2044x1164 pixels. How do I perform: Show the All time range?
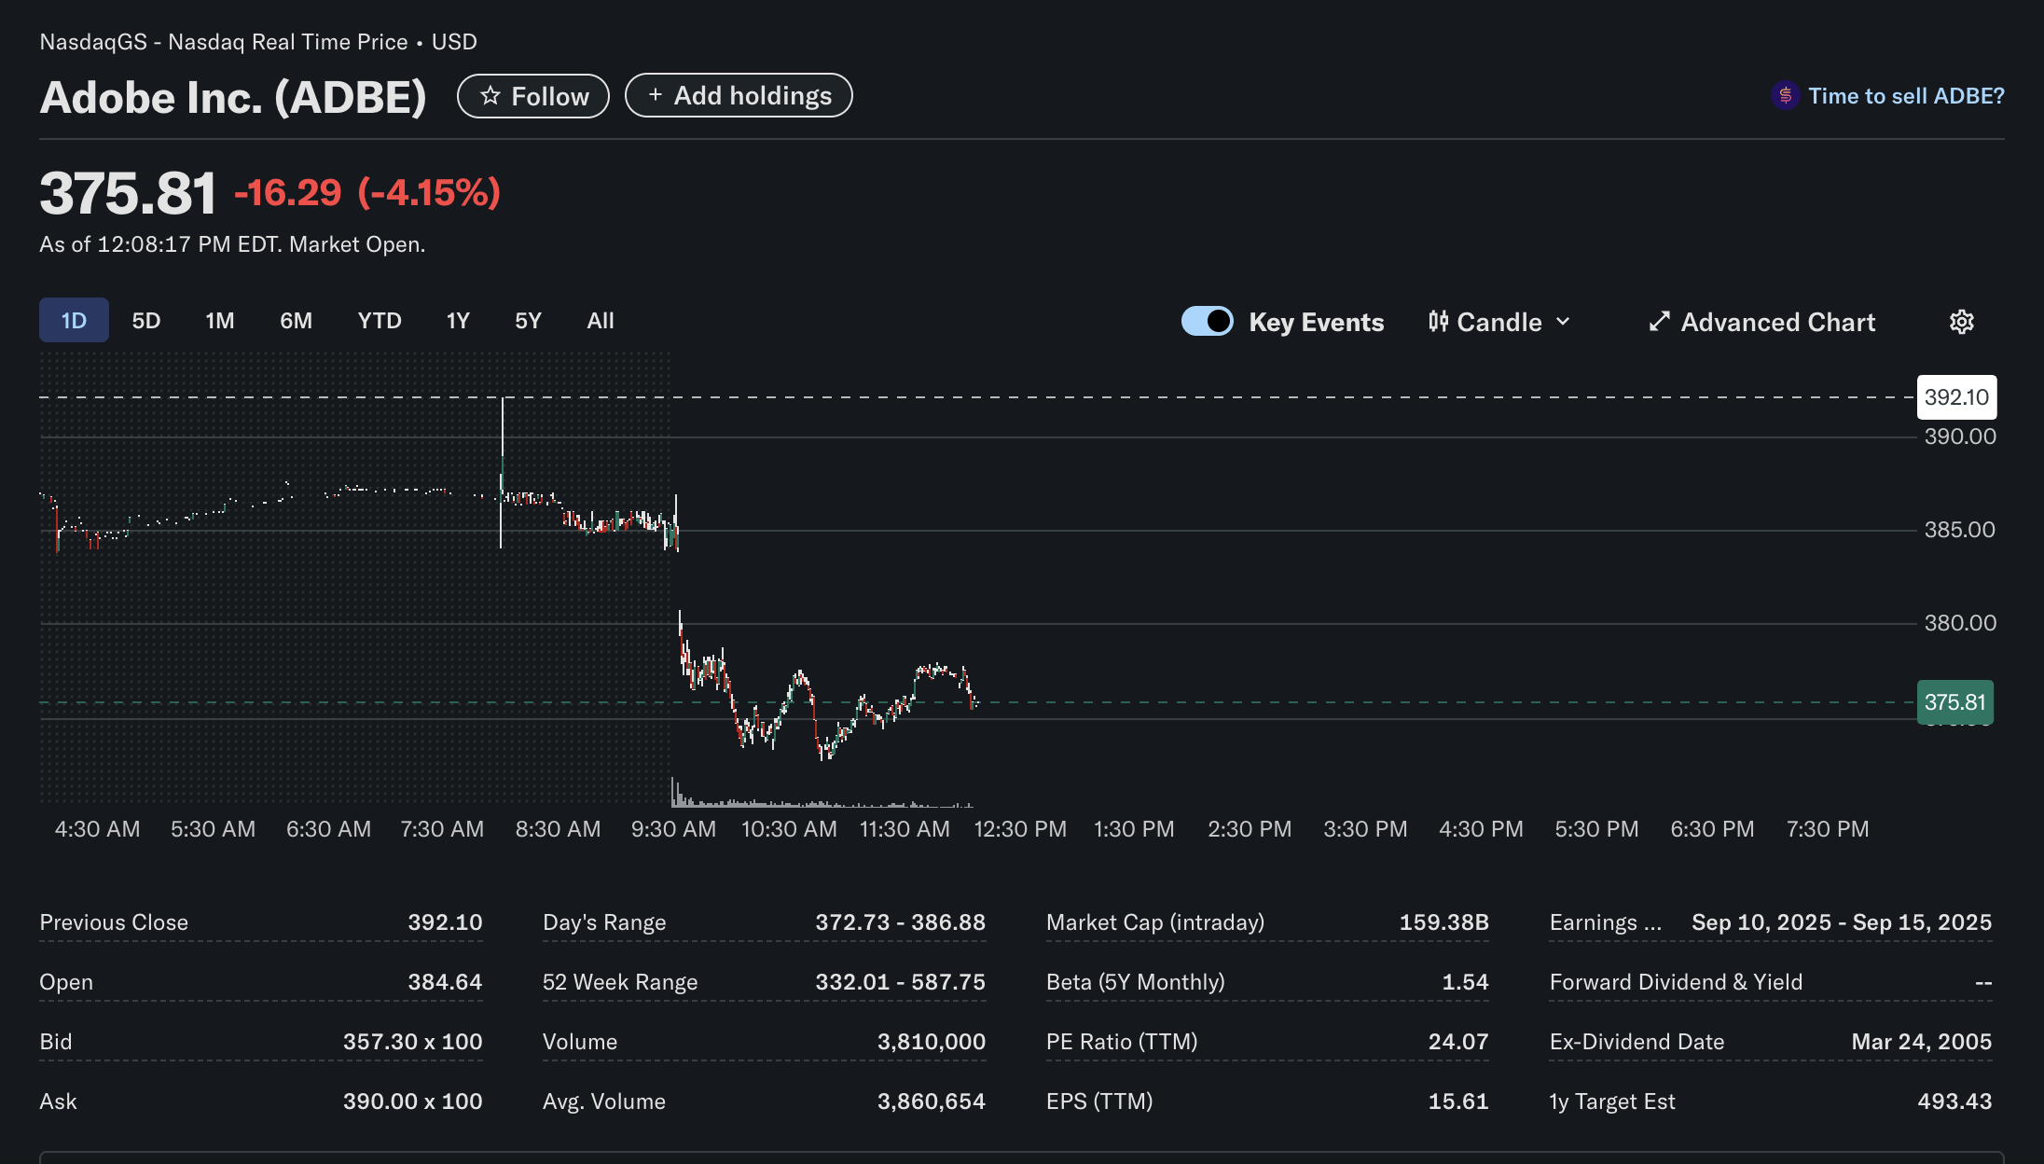[x=601, y=321]
